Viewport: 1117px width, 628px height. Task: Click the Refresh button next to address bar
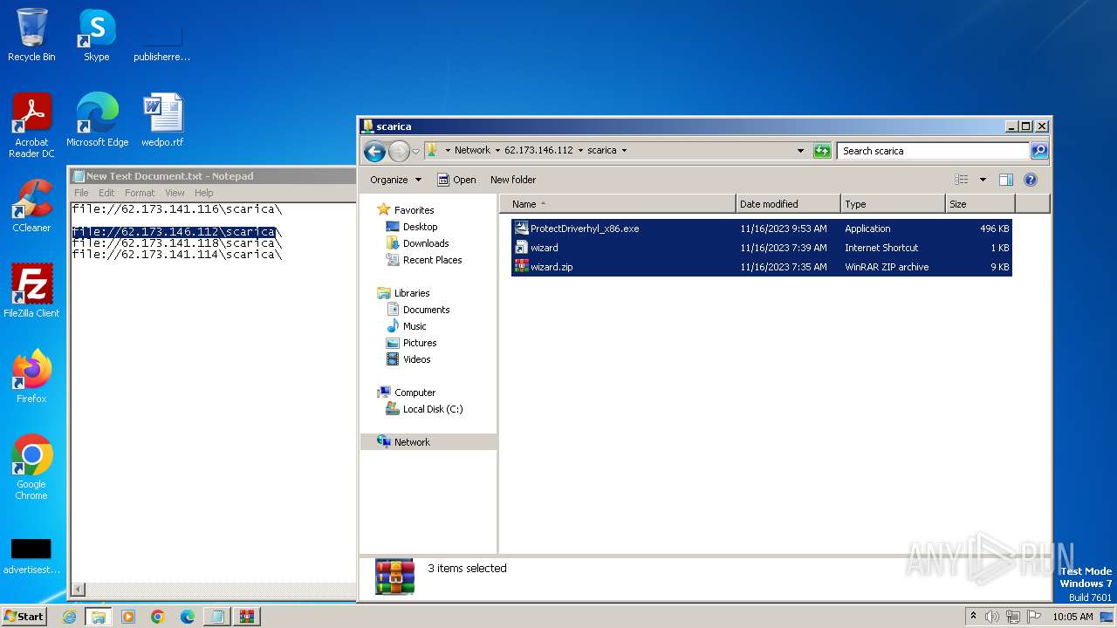(821, 151)
